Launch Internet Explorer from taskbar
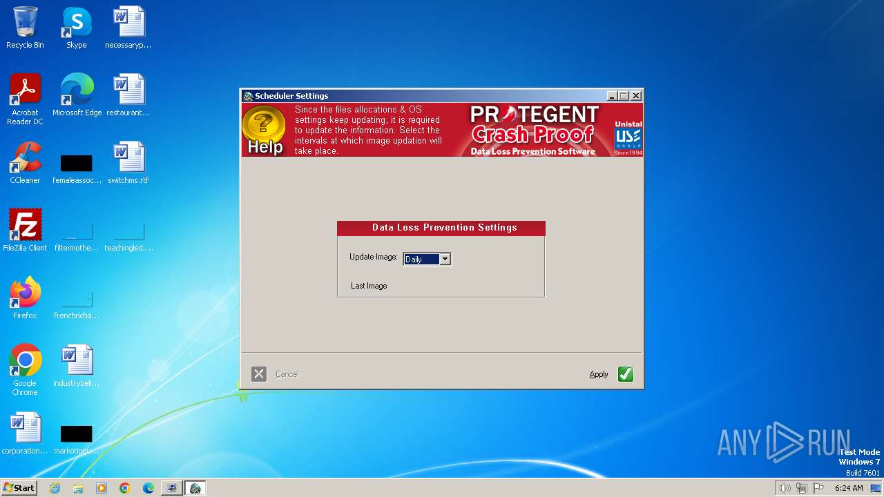This screenshot has height=497, width=884. pos(55,488)
